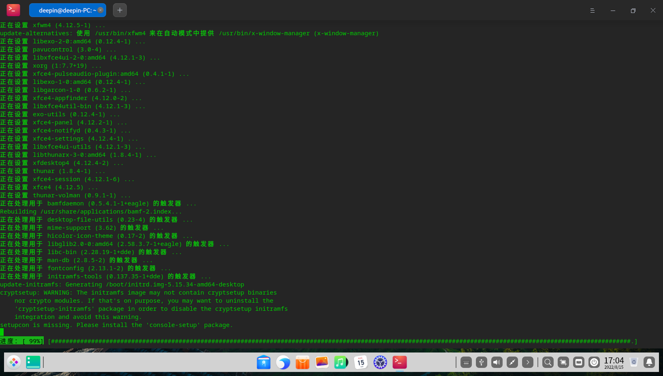The height and width of the screenshot is (376, 663).
Task: Restore down the terminal window
Action: tap(633, 11)
